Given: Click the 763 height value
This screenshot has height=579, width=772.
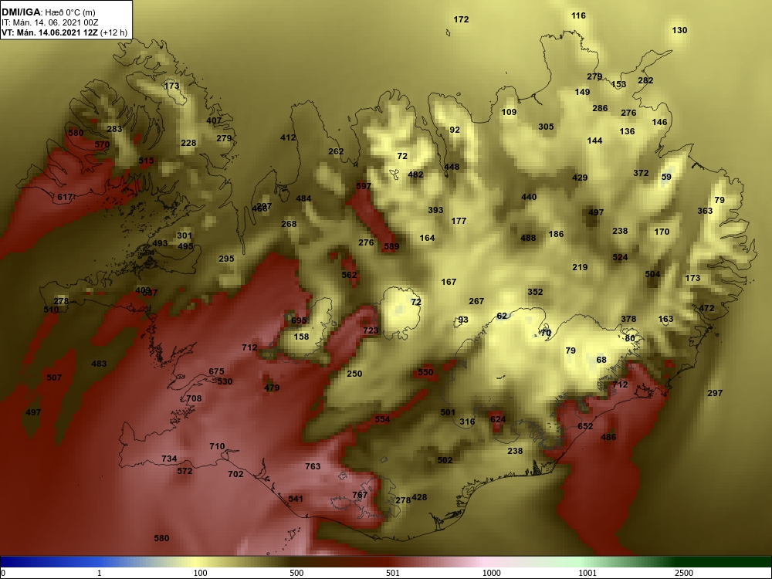Looking at the screenshot, I should 313,466.
